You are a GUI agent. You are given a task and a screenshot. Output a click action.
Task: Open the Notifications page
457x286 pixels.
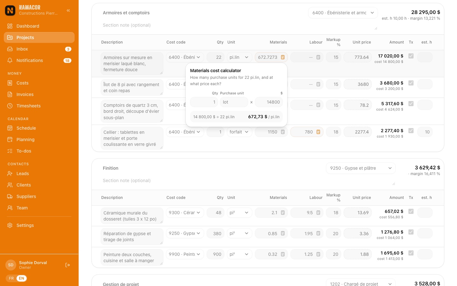[x=39, y=60]
